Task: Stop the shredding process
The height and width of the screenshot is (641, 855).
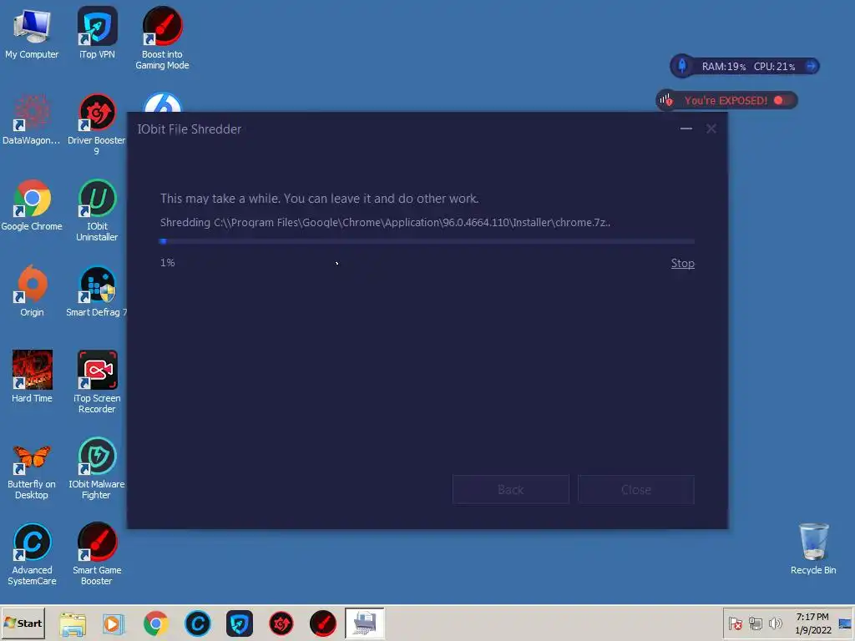Action: tap(682, 263)
